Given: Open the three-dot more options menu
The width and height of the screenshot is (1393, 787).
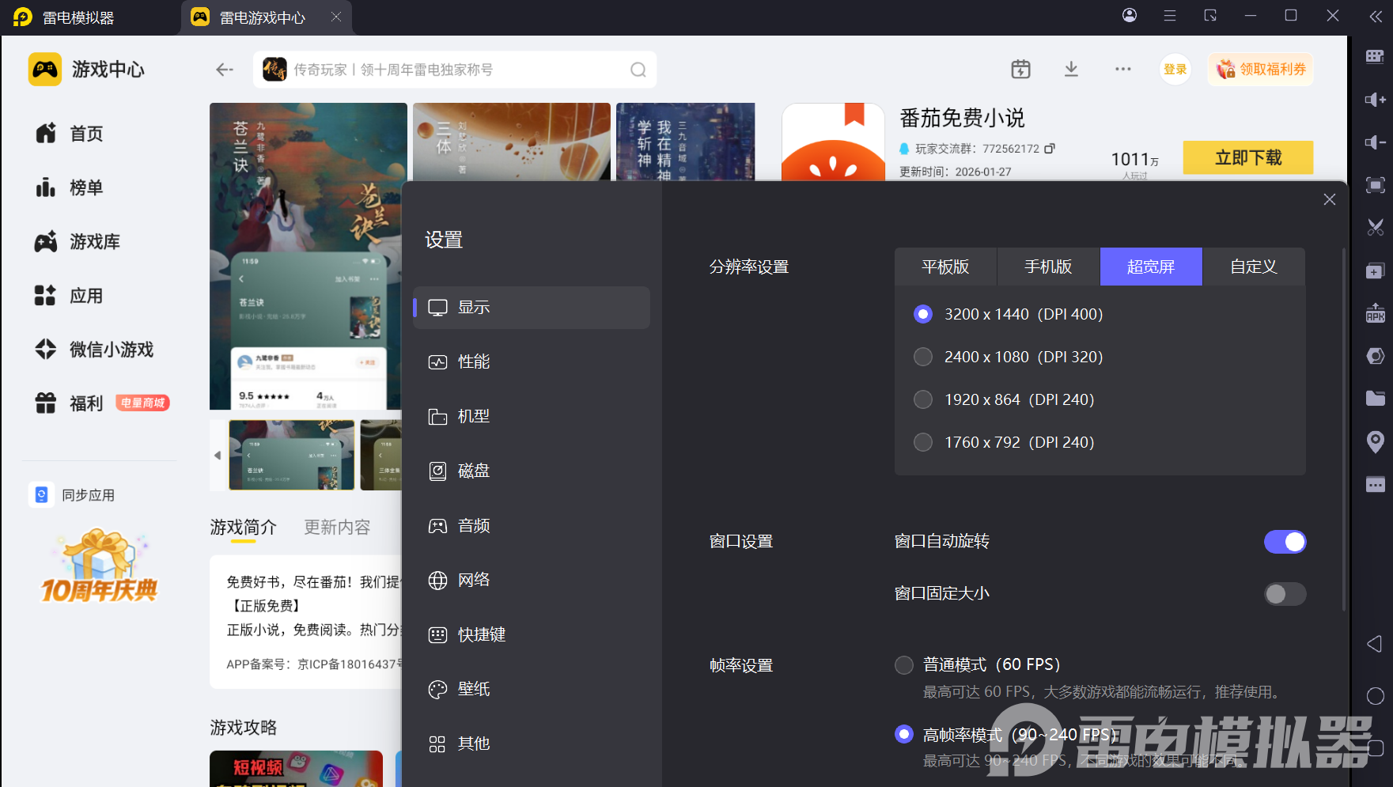Looking at the screenshot, I should 1123,70.
